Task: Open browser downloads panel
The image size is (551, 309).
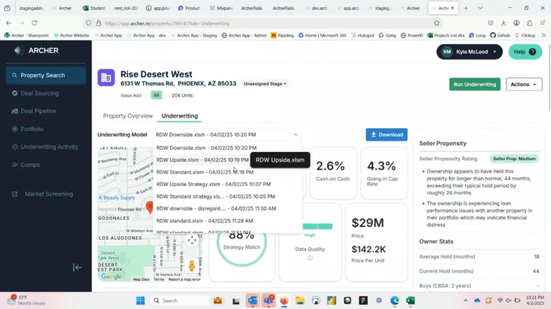Action: [503, 23]
